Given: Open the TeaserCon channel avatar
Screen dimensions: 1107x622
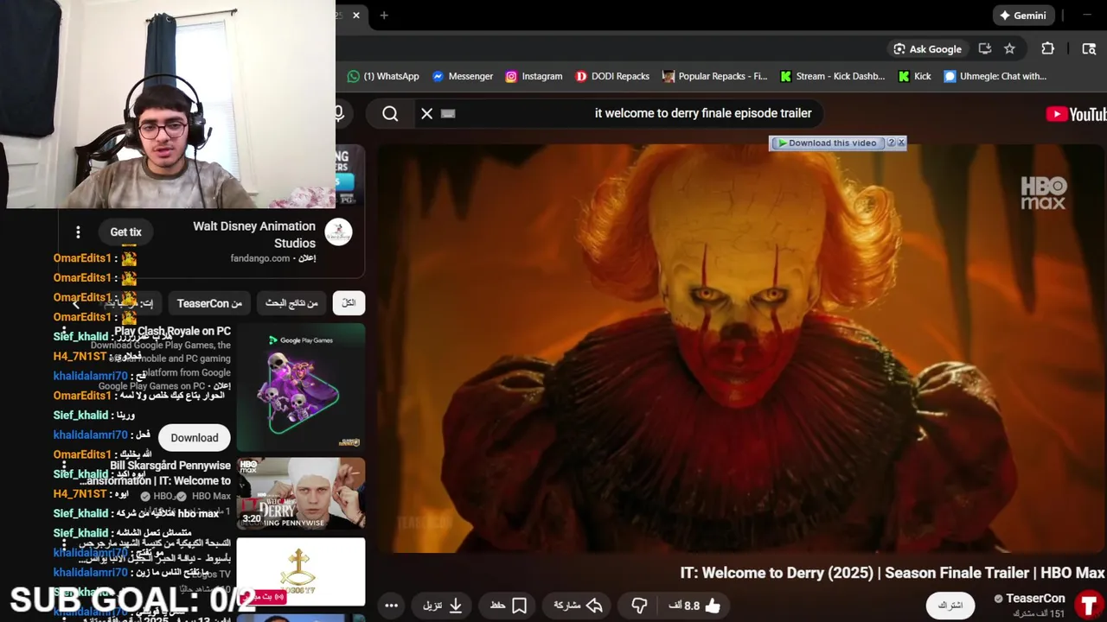Looking at the screenshot, I should 1089,604.
